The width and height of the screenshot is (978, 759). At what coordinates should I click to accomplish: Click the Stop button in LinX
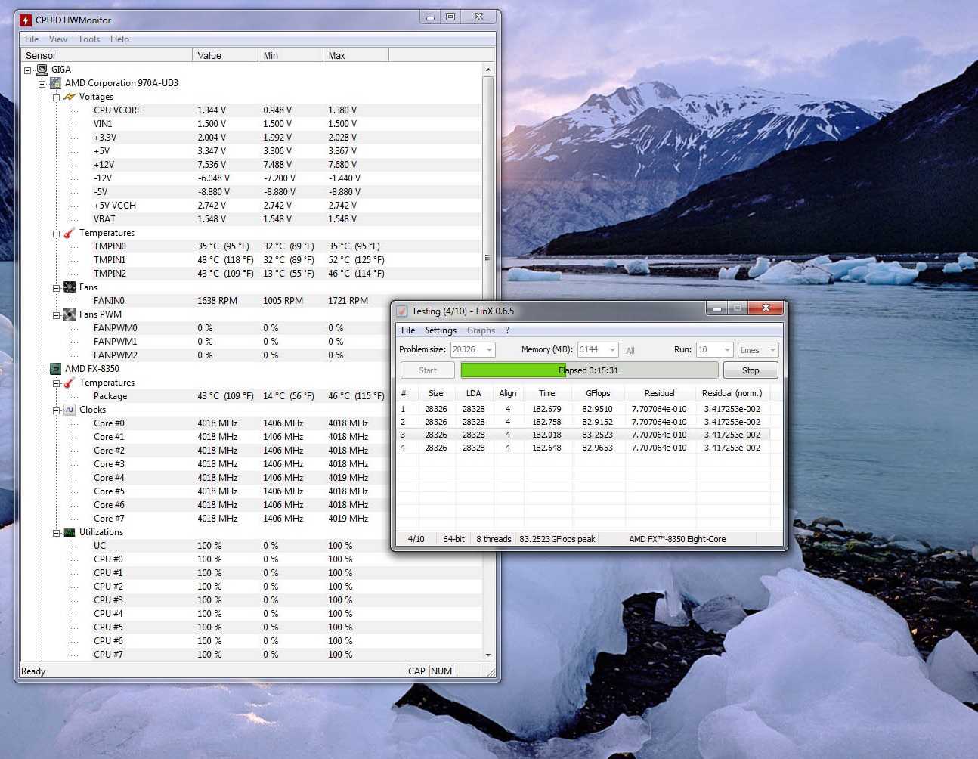[x=751, y=370]
